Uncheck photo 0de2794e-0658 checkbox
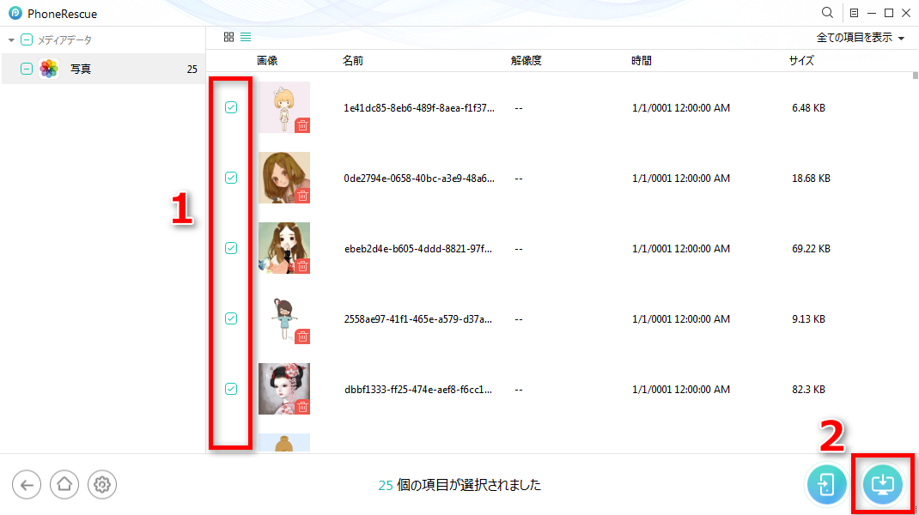This screenshot has width=919, height=515. (231, 178)
